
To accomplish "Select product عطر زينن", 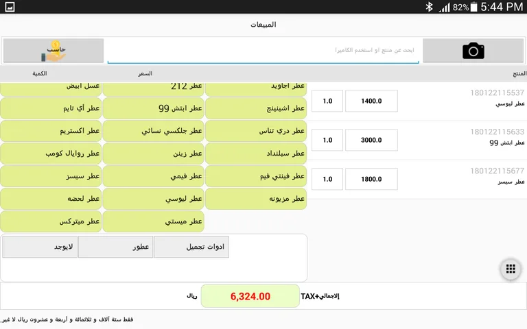I will [x=153, y=154].
